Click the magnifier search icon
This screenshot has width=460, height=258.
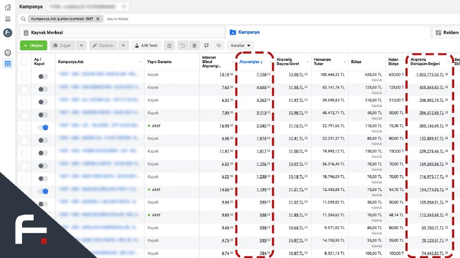[23, 19]
